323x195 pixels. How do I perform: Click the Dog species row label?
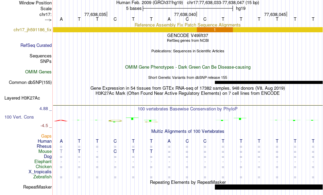pyautogui.click(x=48, y=157)
